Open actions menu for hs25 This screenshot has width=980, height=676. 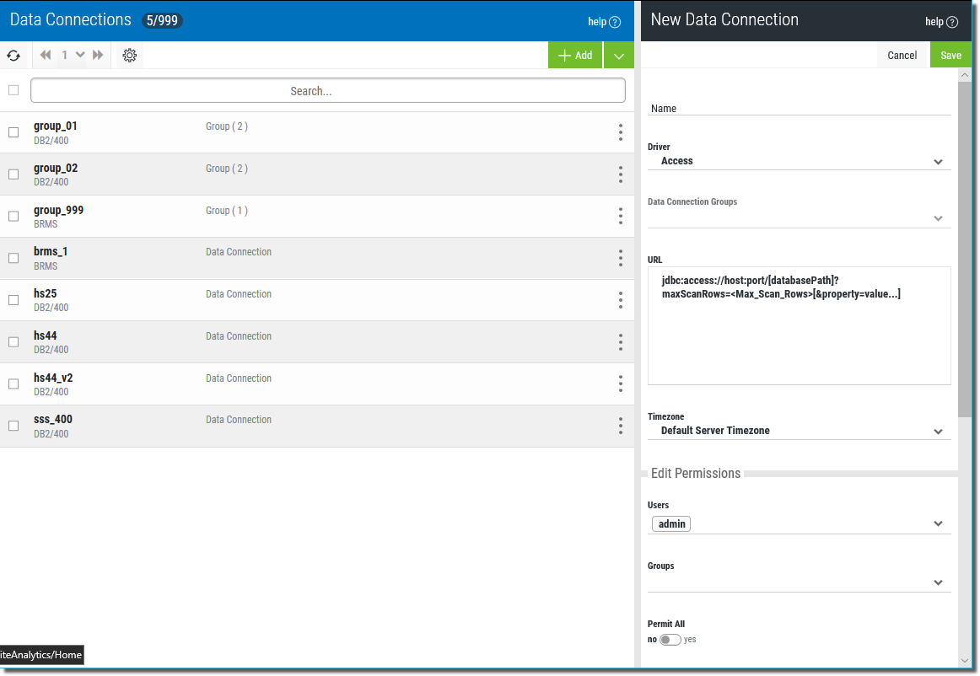pyautogui.click(x=621, y=300)
